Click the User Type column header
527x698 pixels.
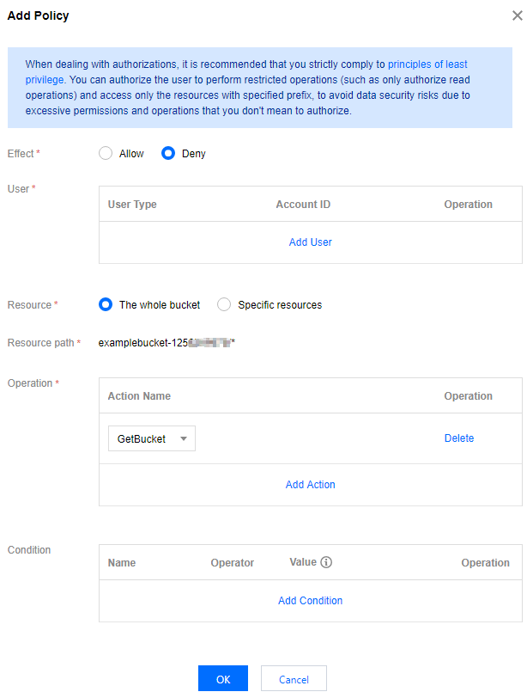pos(132,205)
